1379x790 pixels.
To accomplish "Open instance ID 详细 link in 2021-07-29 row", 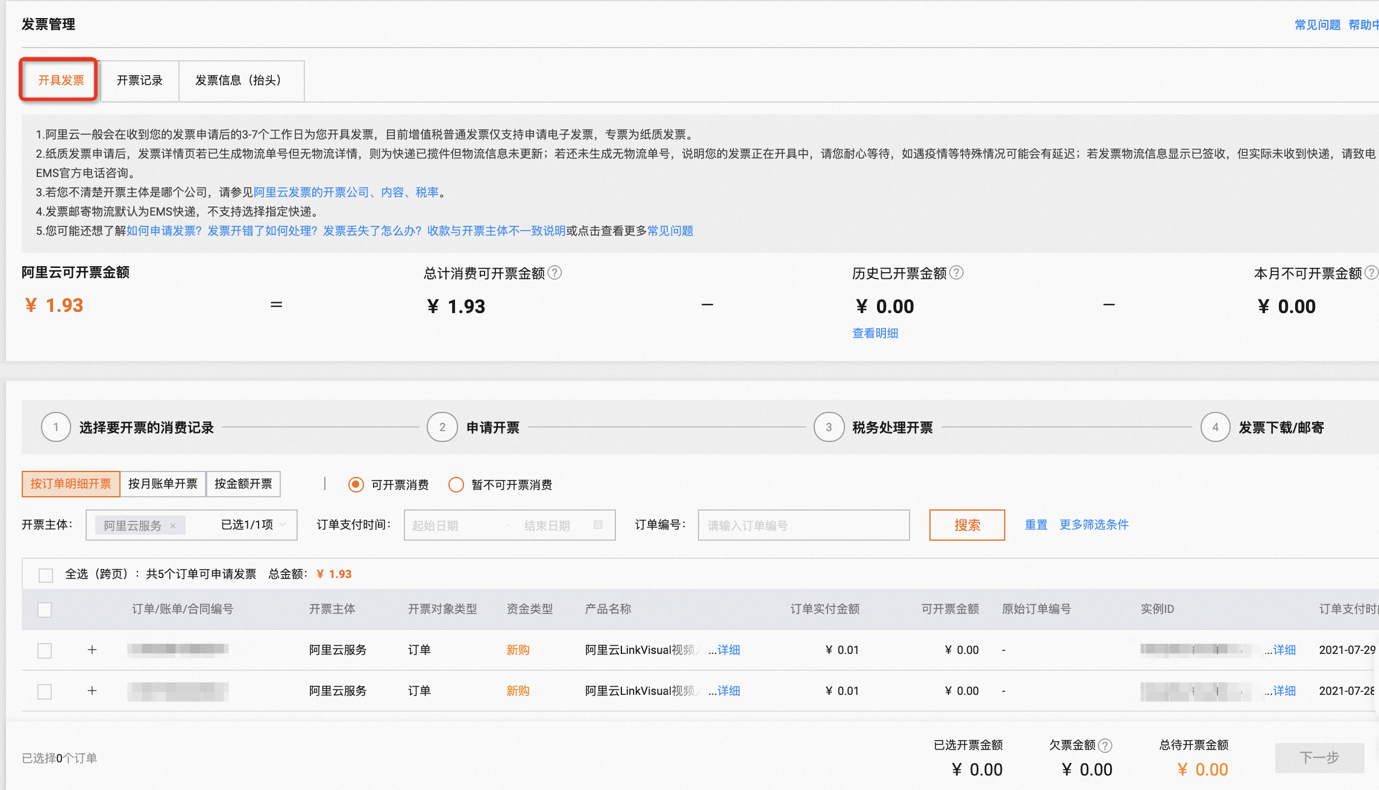I will coord(1284,650).
